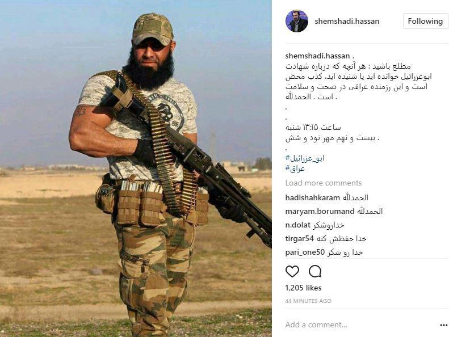Open the three-dots more options menu
The width and height of the screenshot is (449, 337).
pyautogui.click(x=443, y=325)
